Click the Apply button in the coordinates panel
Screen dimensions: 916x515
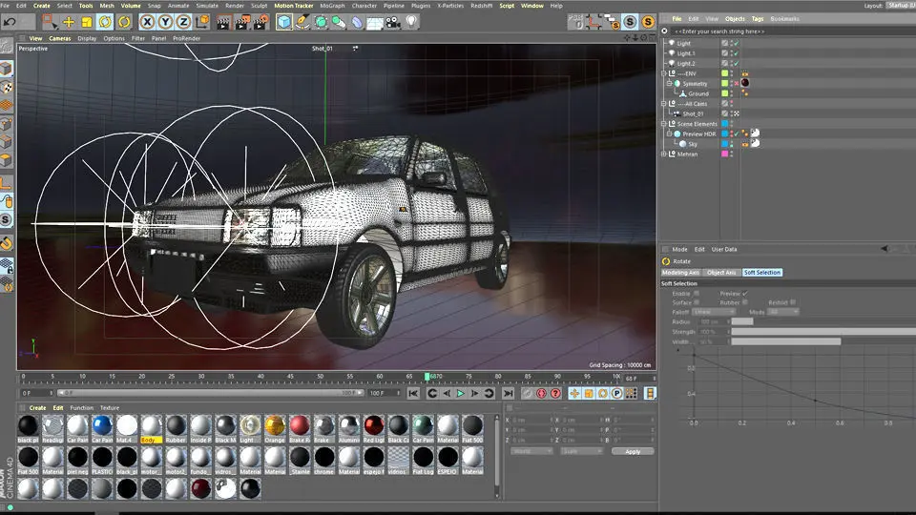pyautogui.click(x=633, y=451)
